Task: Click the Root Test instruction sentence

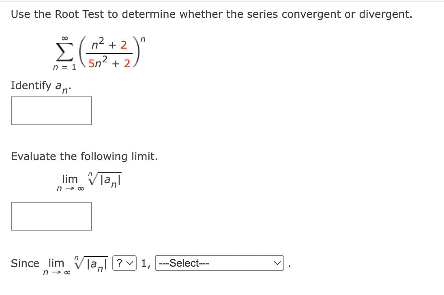Action: click(211, 14)
